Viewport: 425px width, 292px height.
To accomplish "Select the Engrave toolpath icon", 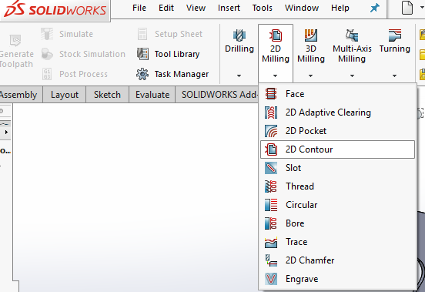I will pyautogui.click(x=271, y=279).
